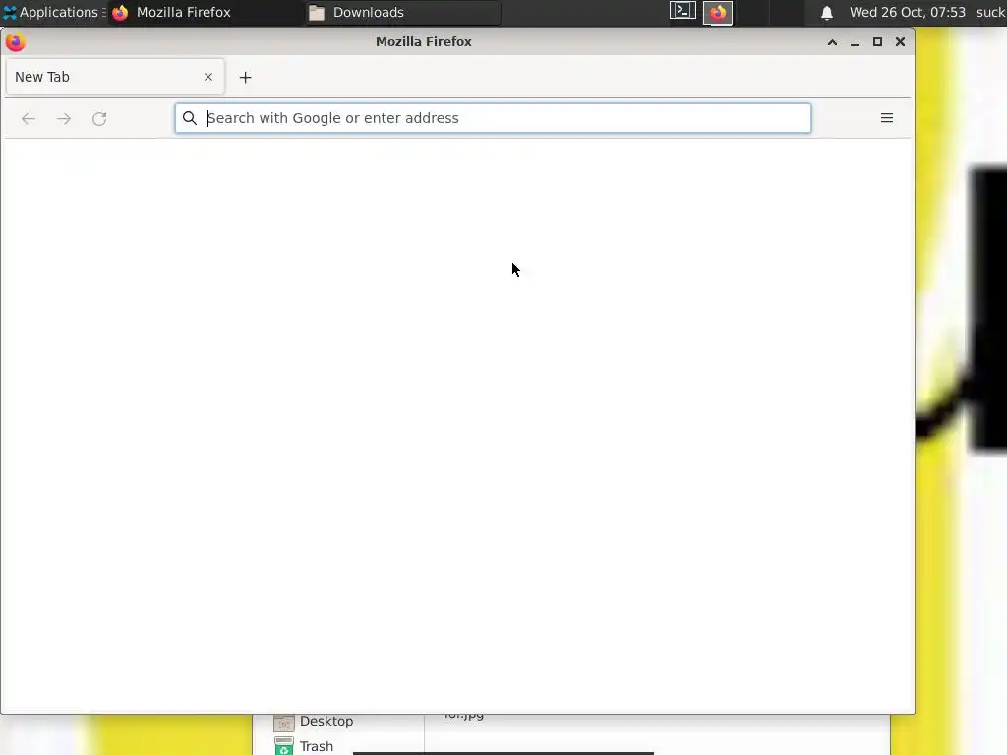The image size is (1007, 755).
Task: Close the Firefox window
Action: [900, 42]
